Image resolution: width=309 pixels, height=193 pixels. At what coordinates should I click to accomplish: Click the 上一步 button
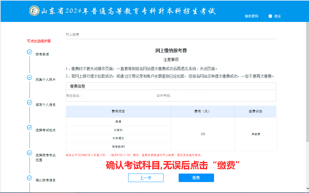pos(146,178)
